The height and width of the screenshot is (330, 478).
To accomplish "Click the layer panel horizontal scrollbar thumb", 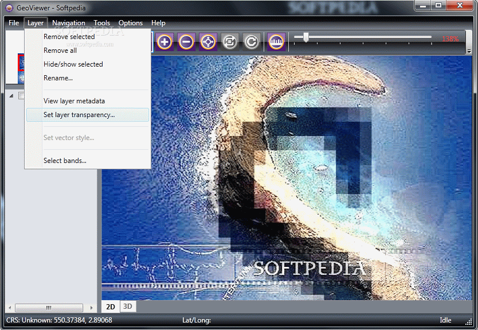I will point(49,308).
